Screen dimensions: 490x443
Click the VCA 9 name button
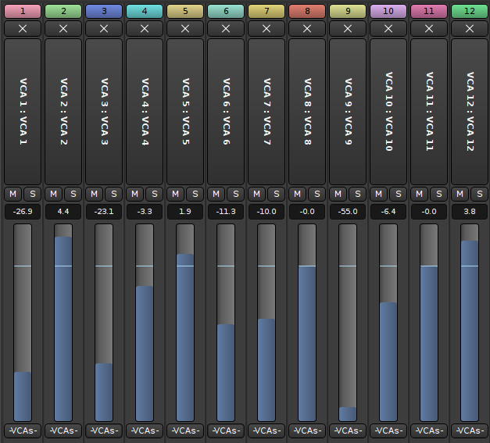click(348, 111)
